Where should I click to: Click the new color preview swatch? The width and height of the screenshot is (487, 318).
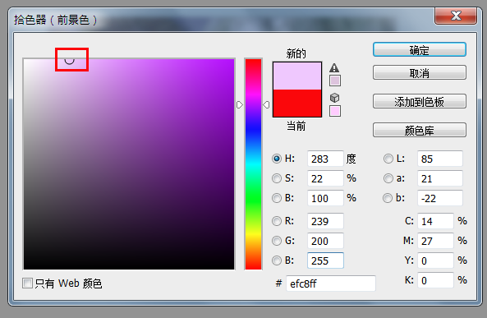pyautogui.click(x=297, y=76)
